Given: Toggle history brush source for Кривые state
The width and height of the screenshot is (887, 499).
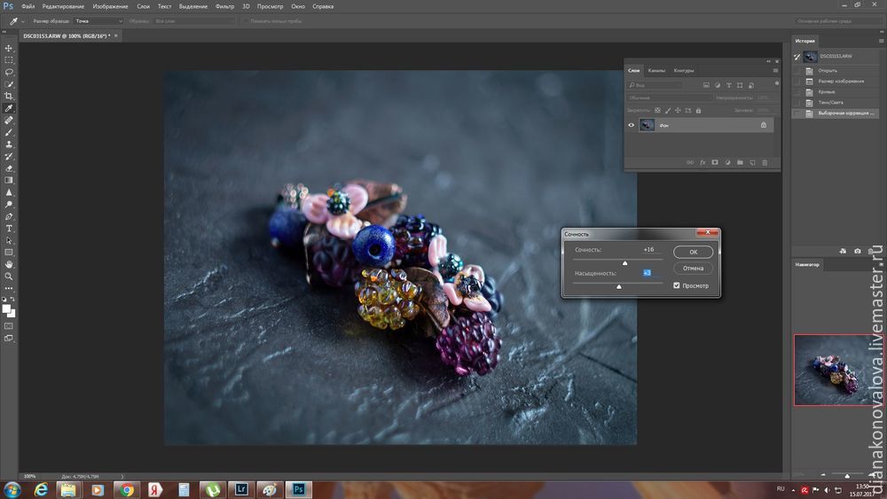Looking at the screenshot, I should pyautogui.click(x=797, y=91).
